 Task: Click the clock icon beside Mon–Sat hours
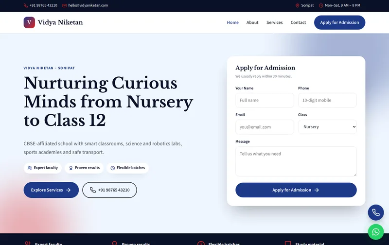(x=321, y=5)
